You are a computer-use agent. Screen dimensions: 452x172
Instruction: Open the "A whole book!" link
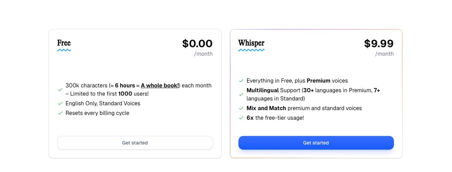[x=160, y=86]
